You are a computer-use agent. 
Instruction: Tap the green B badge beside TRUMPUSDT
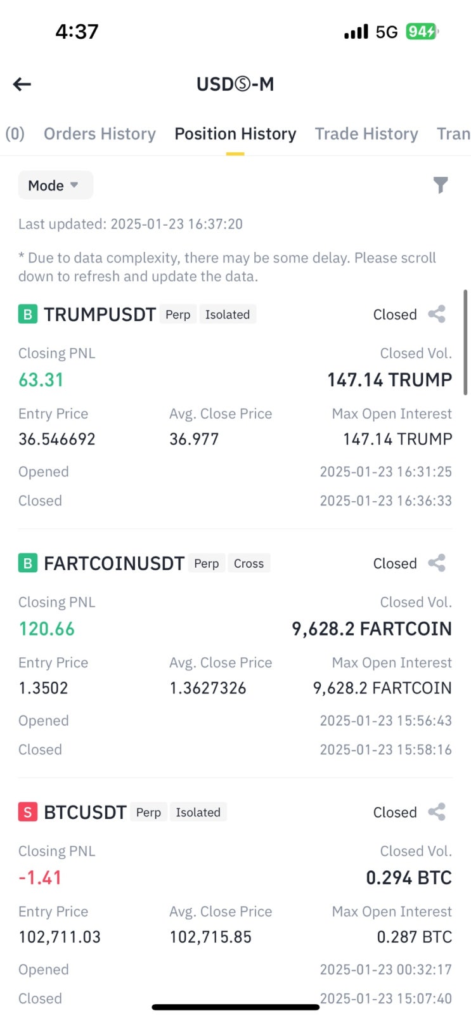28,314
